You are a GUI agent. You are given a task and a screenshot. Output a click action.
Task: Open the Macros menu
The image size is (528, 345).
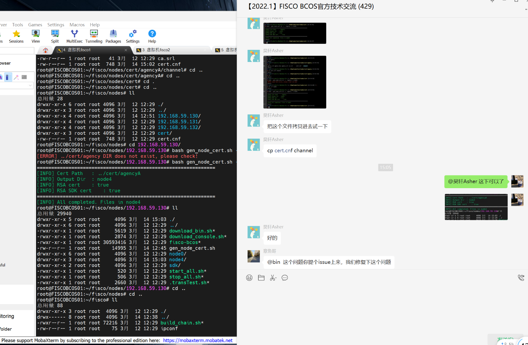(77, 25)
